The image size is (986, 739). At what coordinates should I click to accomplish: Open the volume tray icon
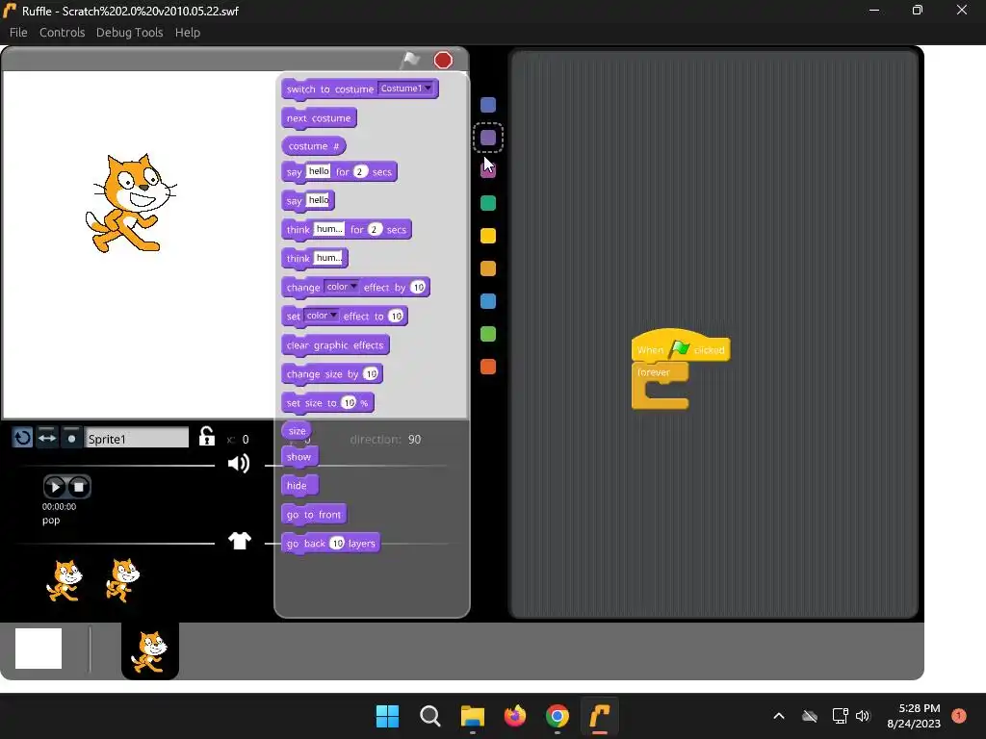click(x=863, y=716)
